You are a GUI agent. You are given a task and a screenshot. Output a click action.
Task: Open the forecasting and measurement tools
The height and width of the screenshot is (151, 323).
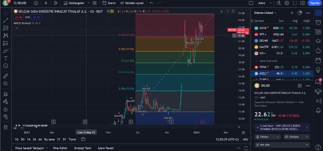(x=5, y=43)
